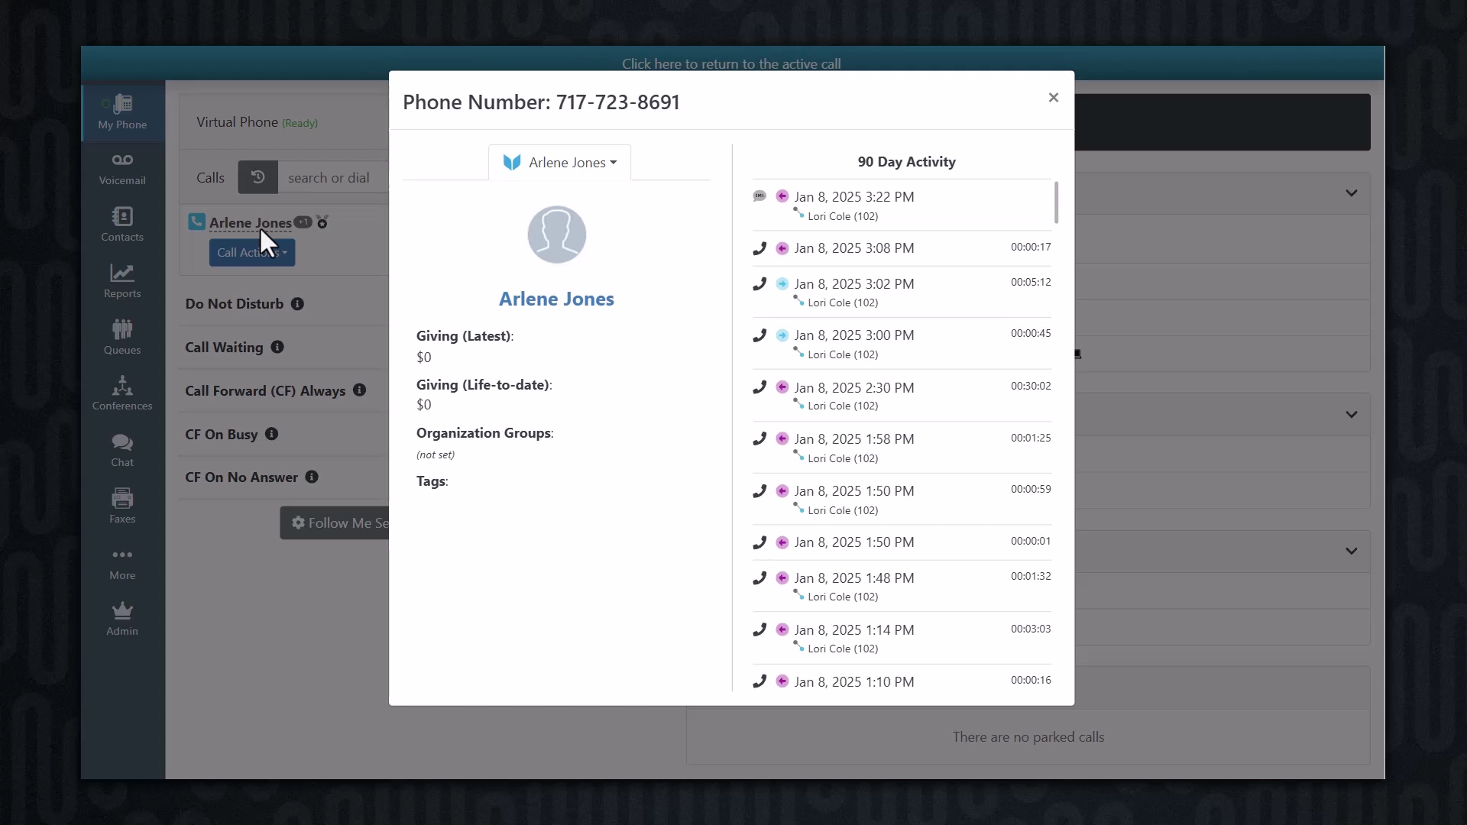Viewport: 1467px width, 825px height.
Task: Click the Call Waiting info icon
Action: (x=277, y=348)
